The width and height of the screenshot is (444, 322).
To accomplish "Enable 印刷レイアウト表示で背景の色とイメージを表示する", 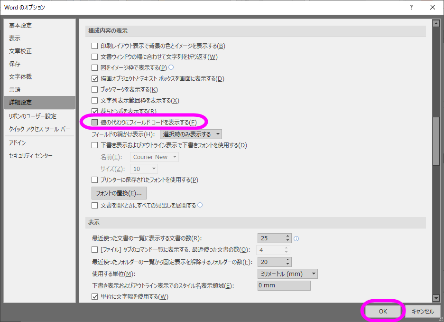I will click(94, 46).
